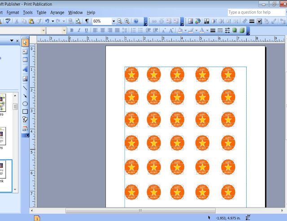Open the undo history dropdown arrow
Image resolution: width=287 pixels, height=221 pixels.
[53, 21]
